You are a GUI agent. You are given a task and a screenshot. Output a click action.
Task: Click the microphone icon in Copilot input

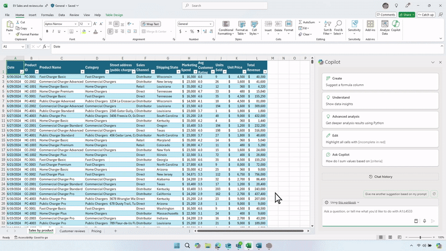(424, 221)
